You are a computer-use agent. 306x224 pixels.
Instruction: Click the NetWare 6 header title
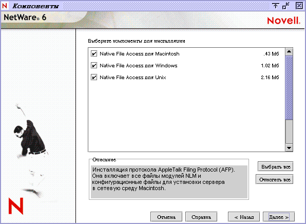pyautogui.click(x=25, y=17)
